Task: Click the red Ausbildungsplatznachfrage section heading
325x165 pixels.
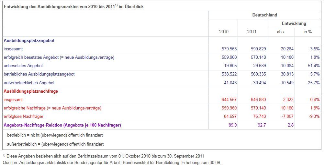Action: [x=31, y=91]
